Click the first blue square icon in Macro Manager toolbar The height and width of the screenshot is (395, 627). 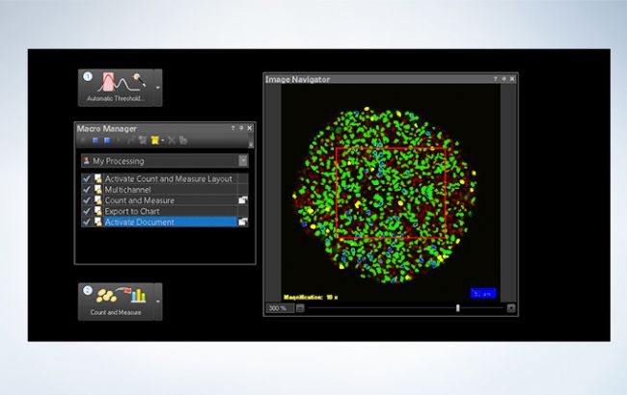pyautogui.click(x=95, y=141)
